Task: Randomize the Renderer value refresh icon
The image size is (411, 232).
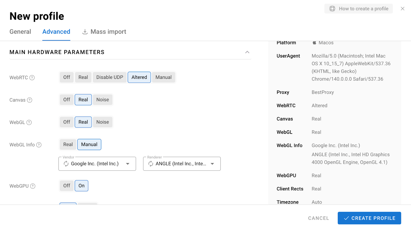Action: pos(151,164)
